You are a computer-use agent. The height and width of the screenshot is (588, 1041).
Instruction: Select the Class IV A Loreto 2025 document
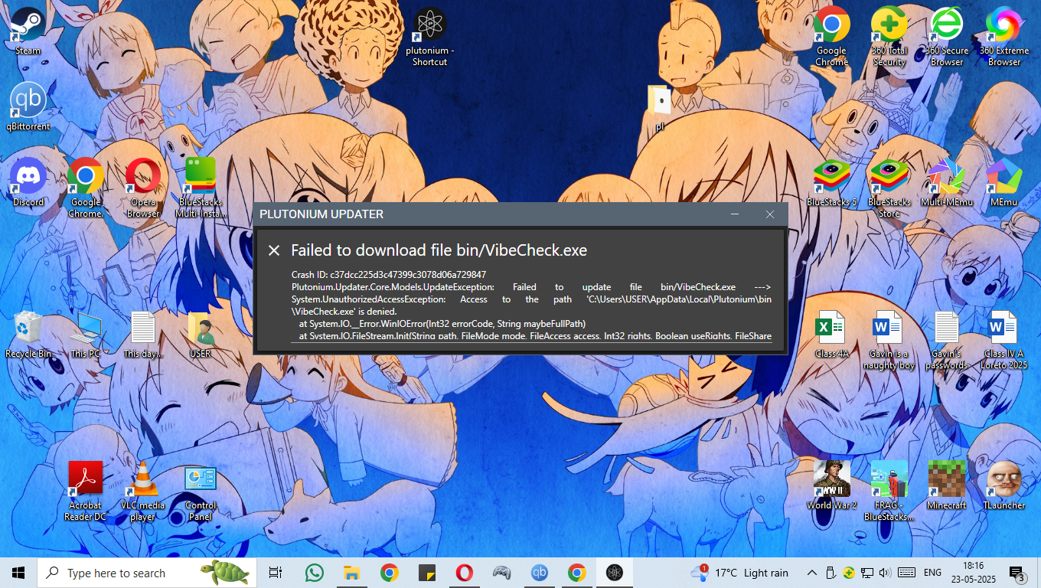coord(1004,340)
